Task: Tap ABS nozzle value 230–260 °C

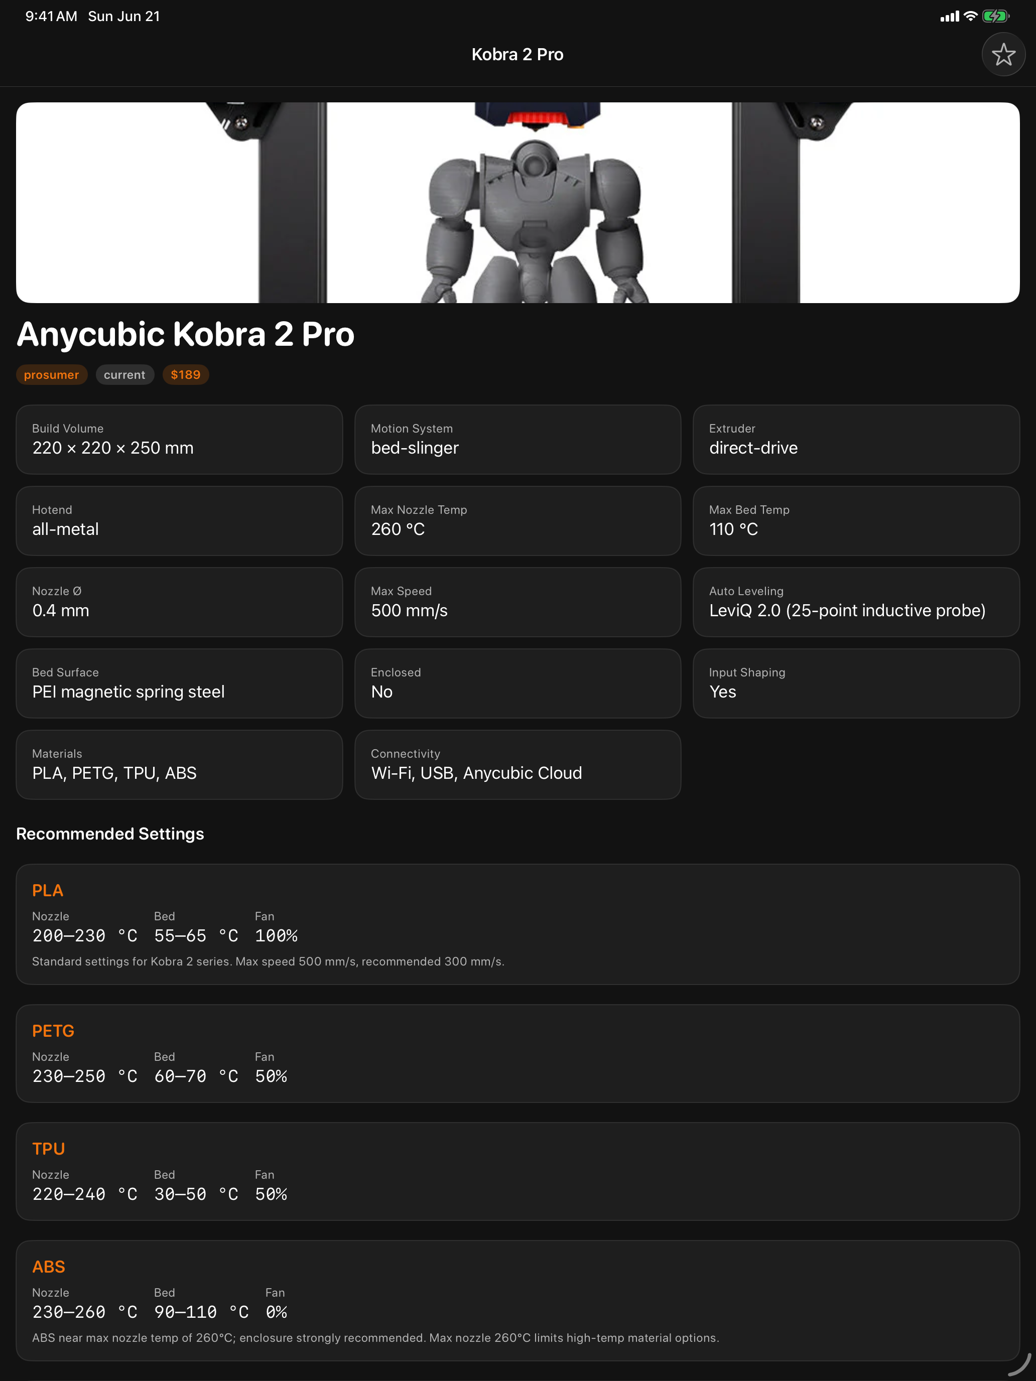Action: coord(84,1312)
